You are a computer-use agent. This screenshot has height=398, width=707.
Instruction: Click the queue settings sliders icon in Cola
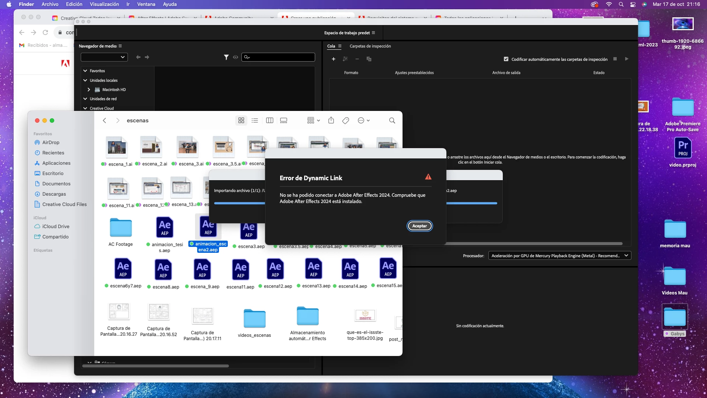click(x=345, y=59)
